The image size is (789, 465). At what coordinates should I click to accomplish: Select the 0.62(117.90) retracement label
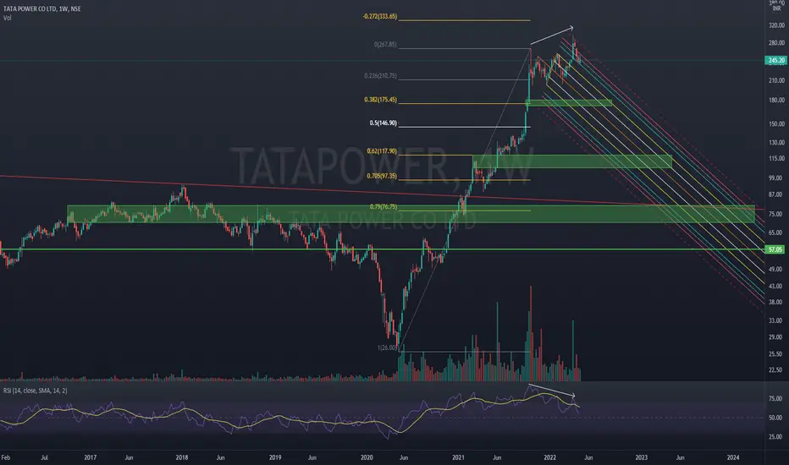[x=382, y=151]
